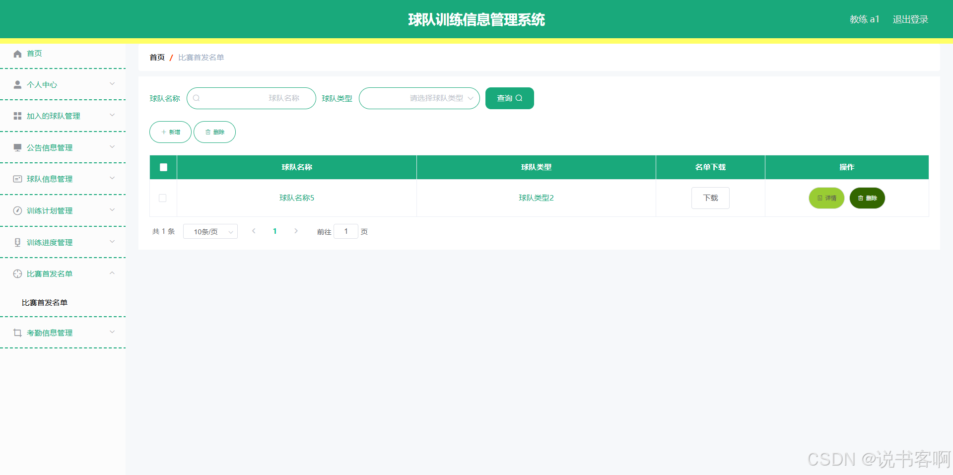Click the 首页 breadcrumb link
Viewport: 953px width, 475px height.
(x=157, y=58)
